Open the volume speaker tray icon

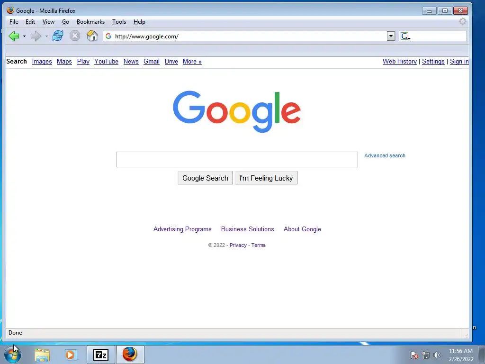(x=437, y=355)
